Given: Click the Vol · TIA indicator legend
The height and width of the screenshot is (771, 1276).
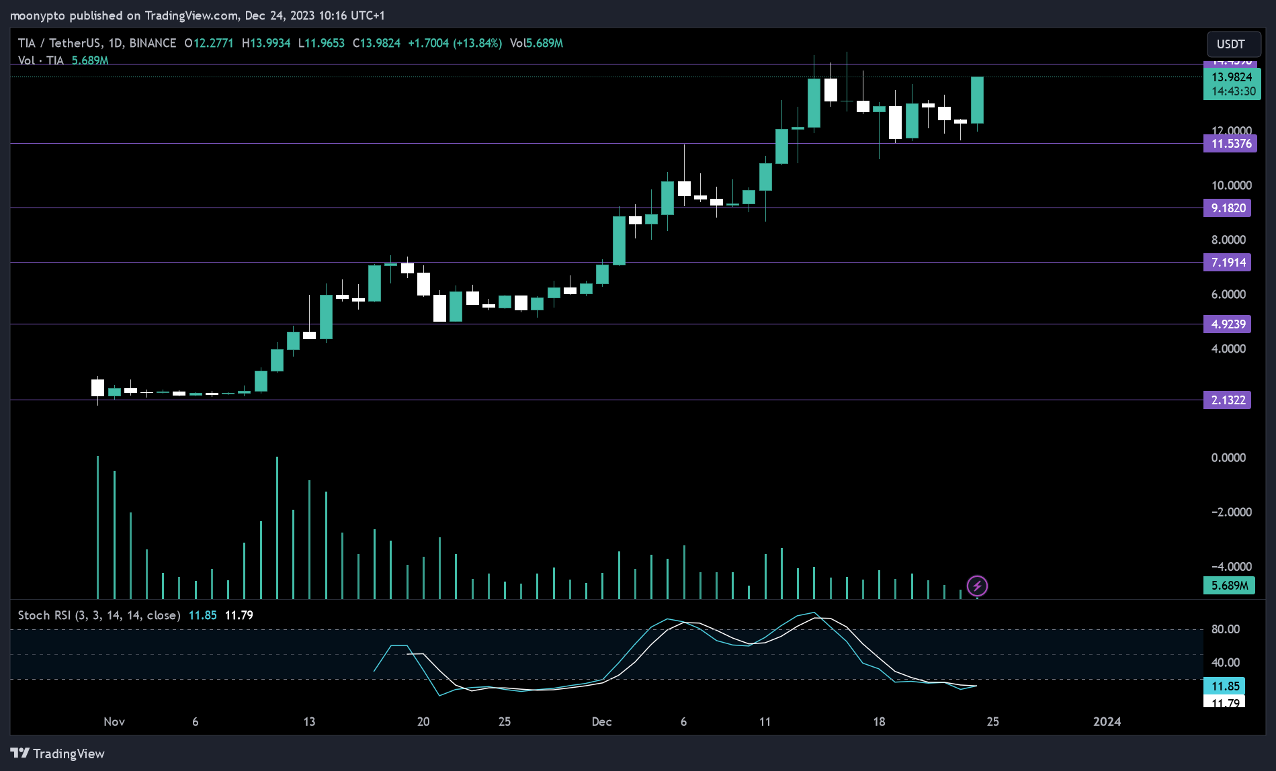Looking at the screenshot, I should pos(41,60).
